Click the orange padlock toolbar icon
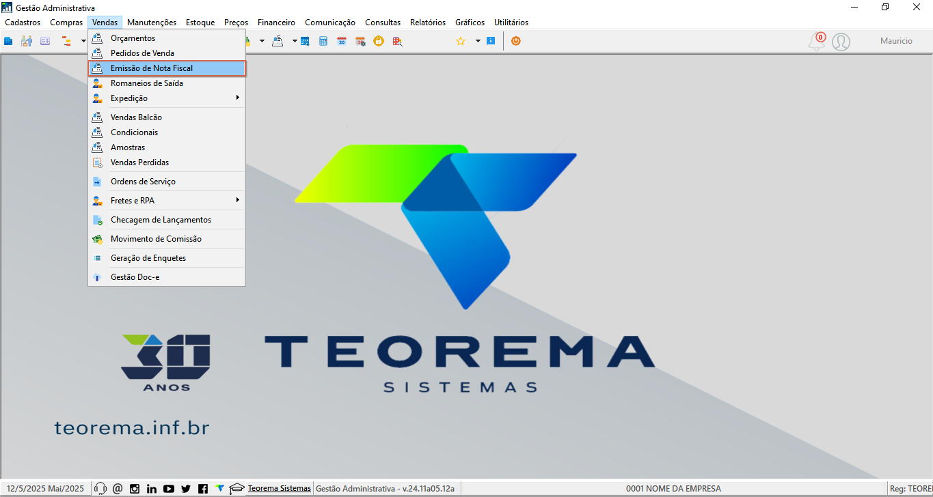The height and width of the screenshot is (497, 933). pos(379,41)
